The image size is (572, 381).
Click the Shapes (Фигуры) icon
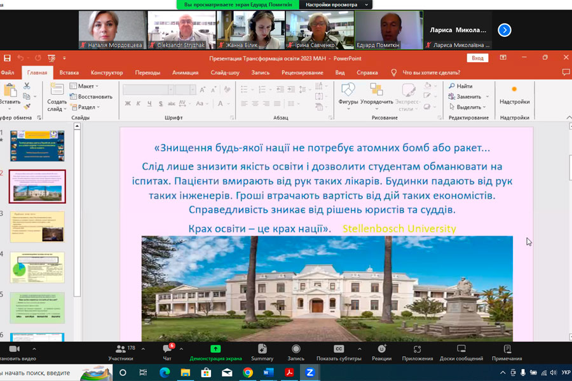pyautogui.click(x=348, y=90)
